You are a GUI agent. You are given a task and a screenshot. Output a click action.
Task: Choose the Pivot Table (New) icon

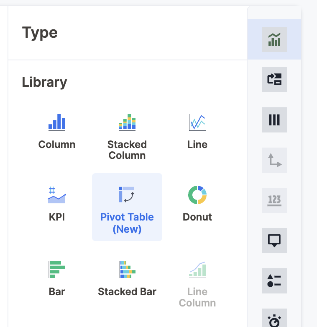127,195
